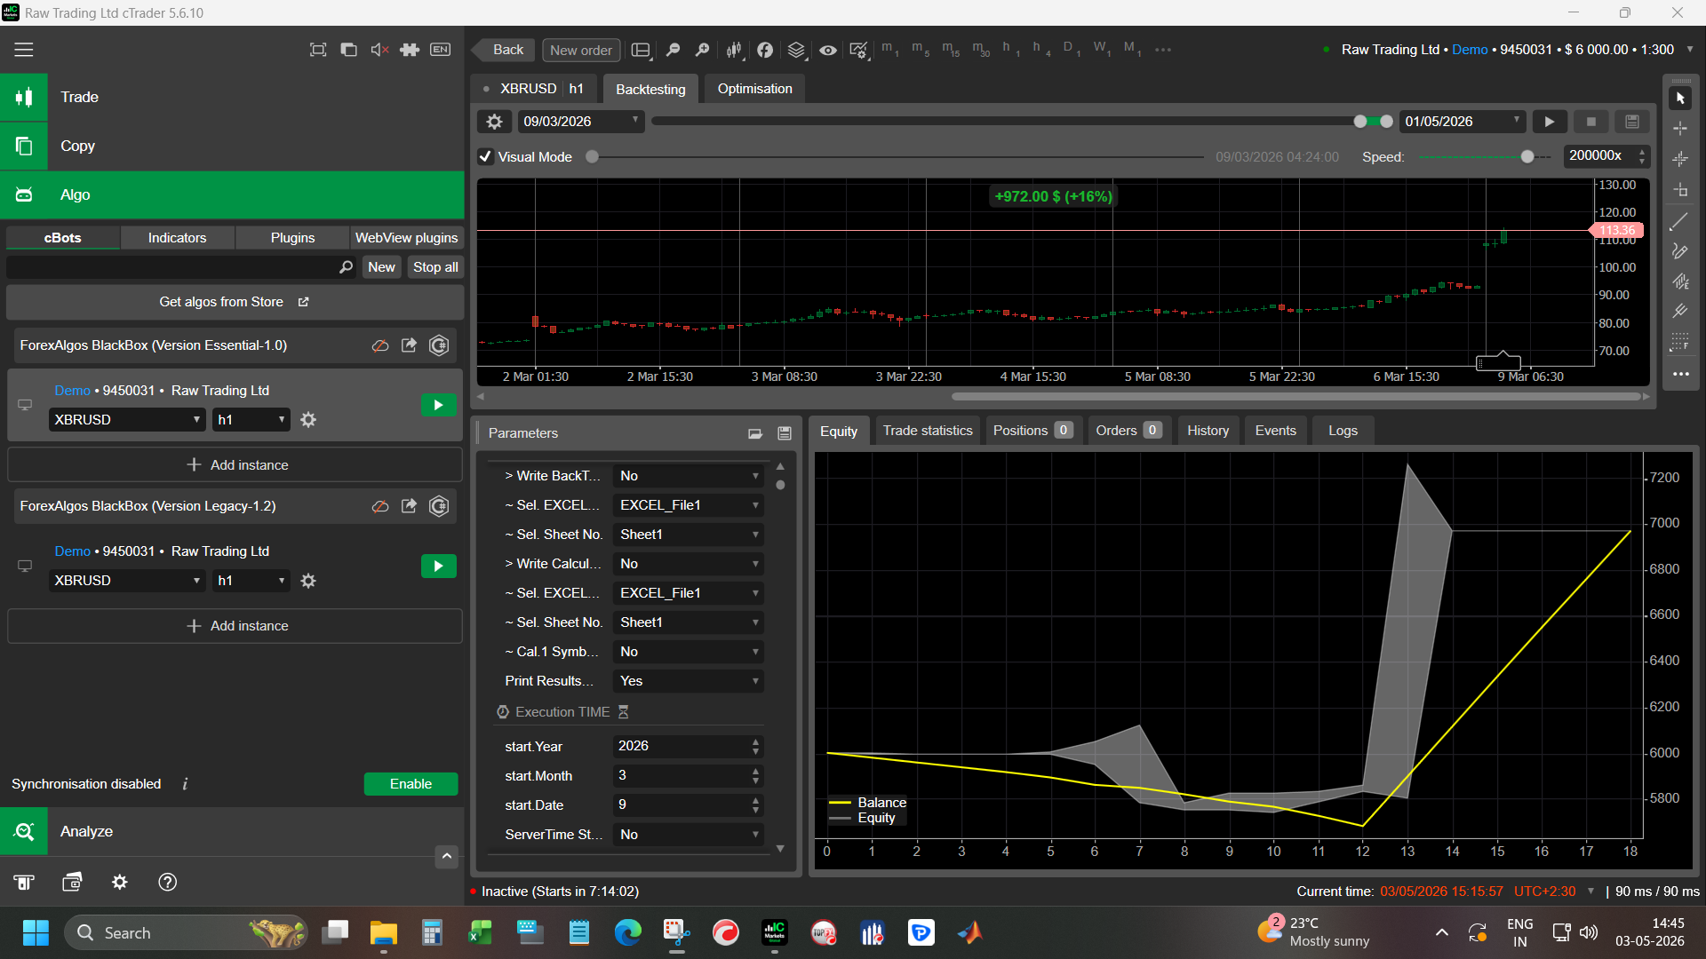Switch to the Trade statistics tab
The width and height of the screenshot is (1706, 959).
(928, 431)
